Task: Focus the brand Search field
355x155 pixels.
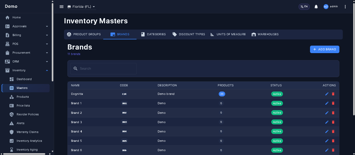Action: click(104, 69)
